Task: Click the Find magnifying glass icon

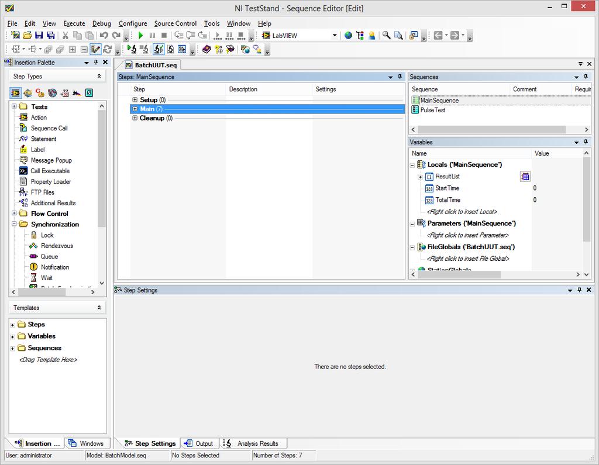Action: 387,36
